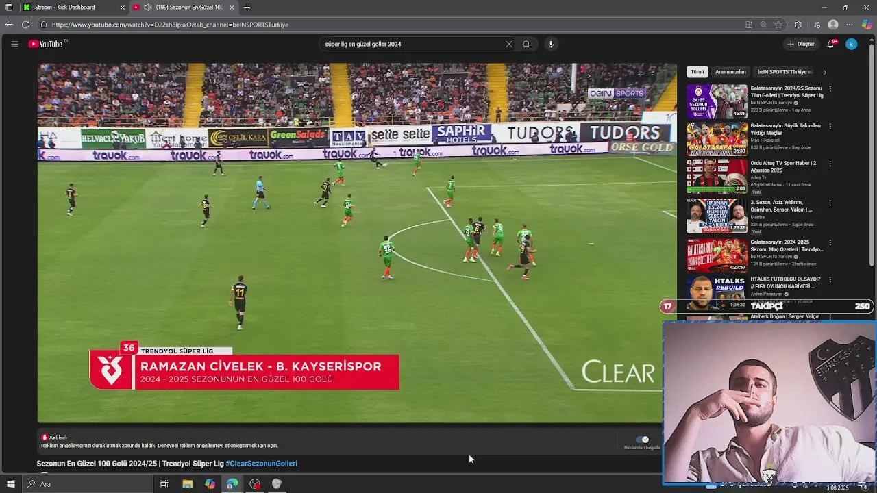The width and height of the screenshot is (877, 493).
Task: Start voice search with microphone icon
Action: [x=550, y=44]
